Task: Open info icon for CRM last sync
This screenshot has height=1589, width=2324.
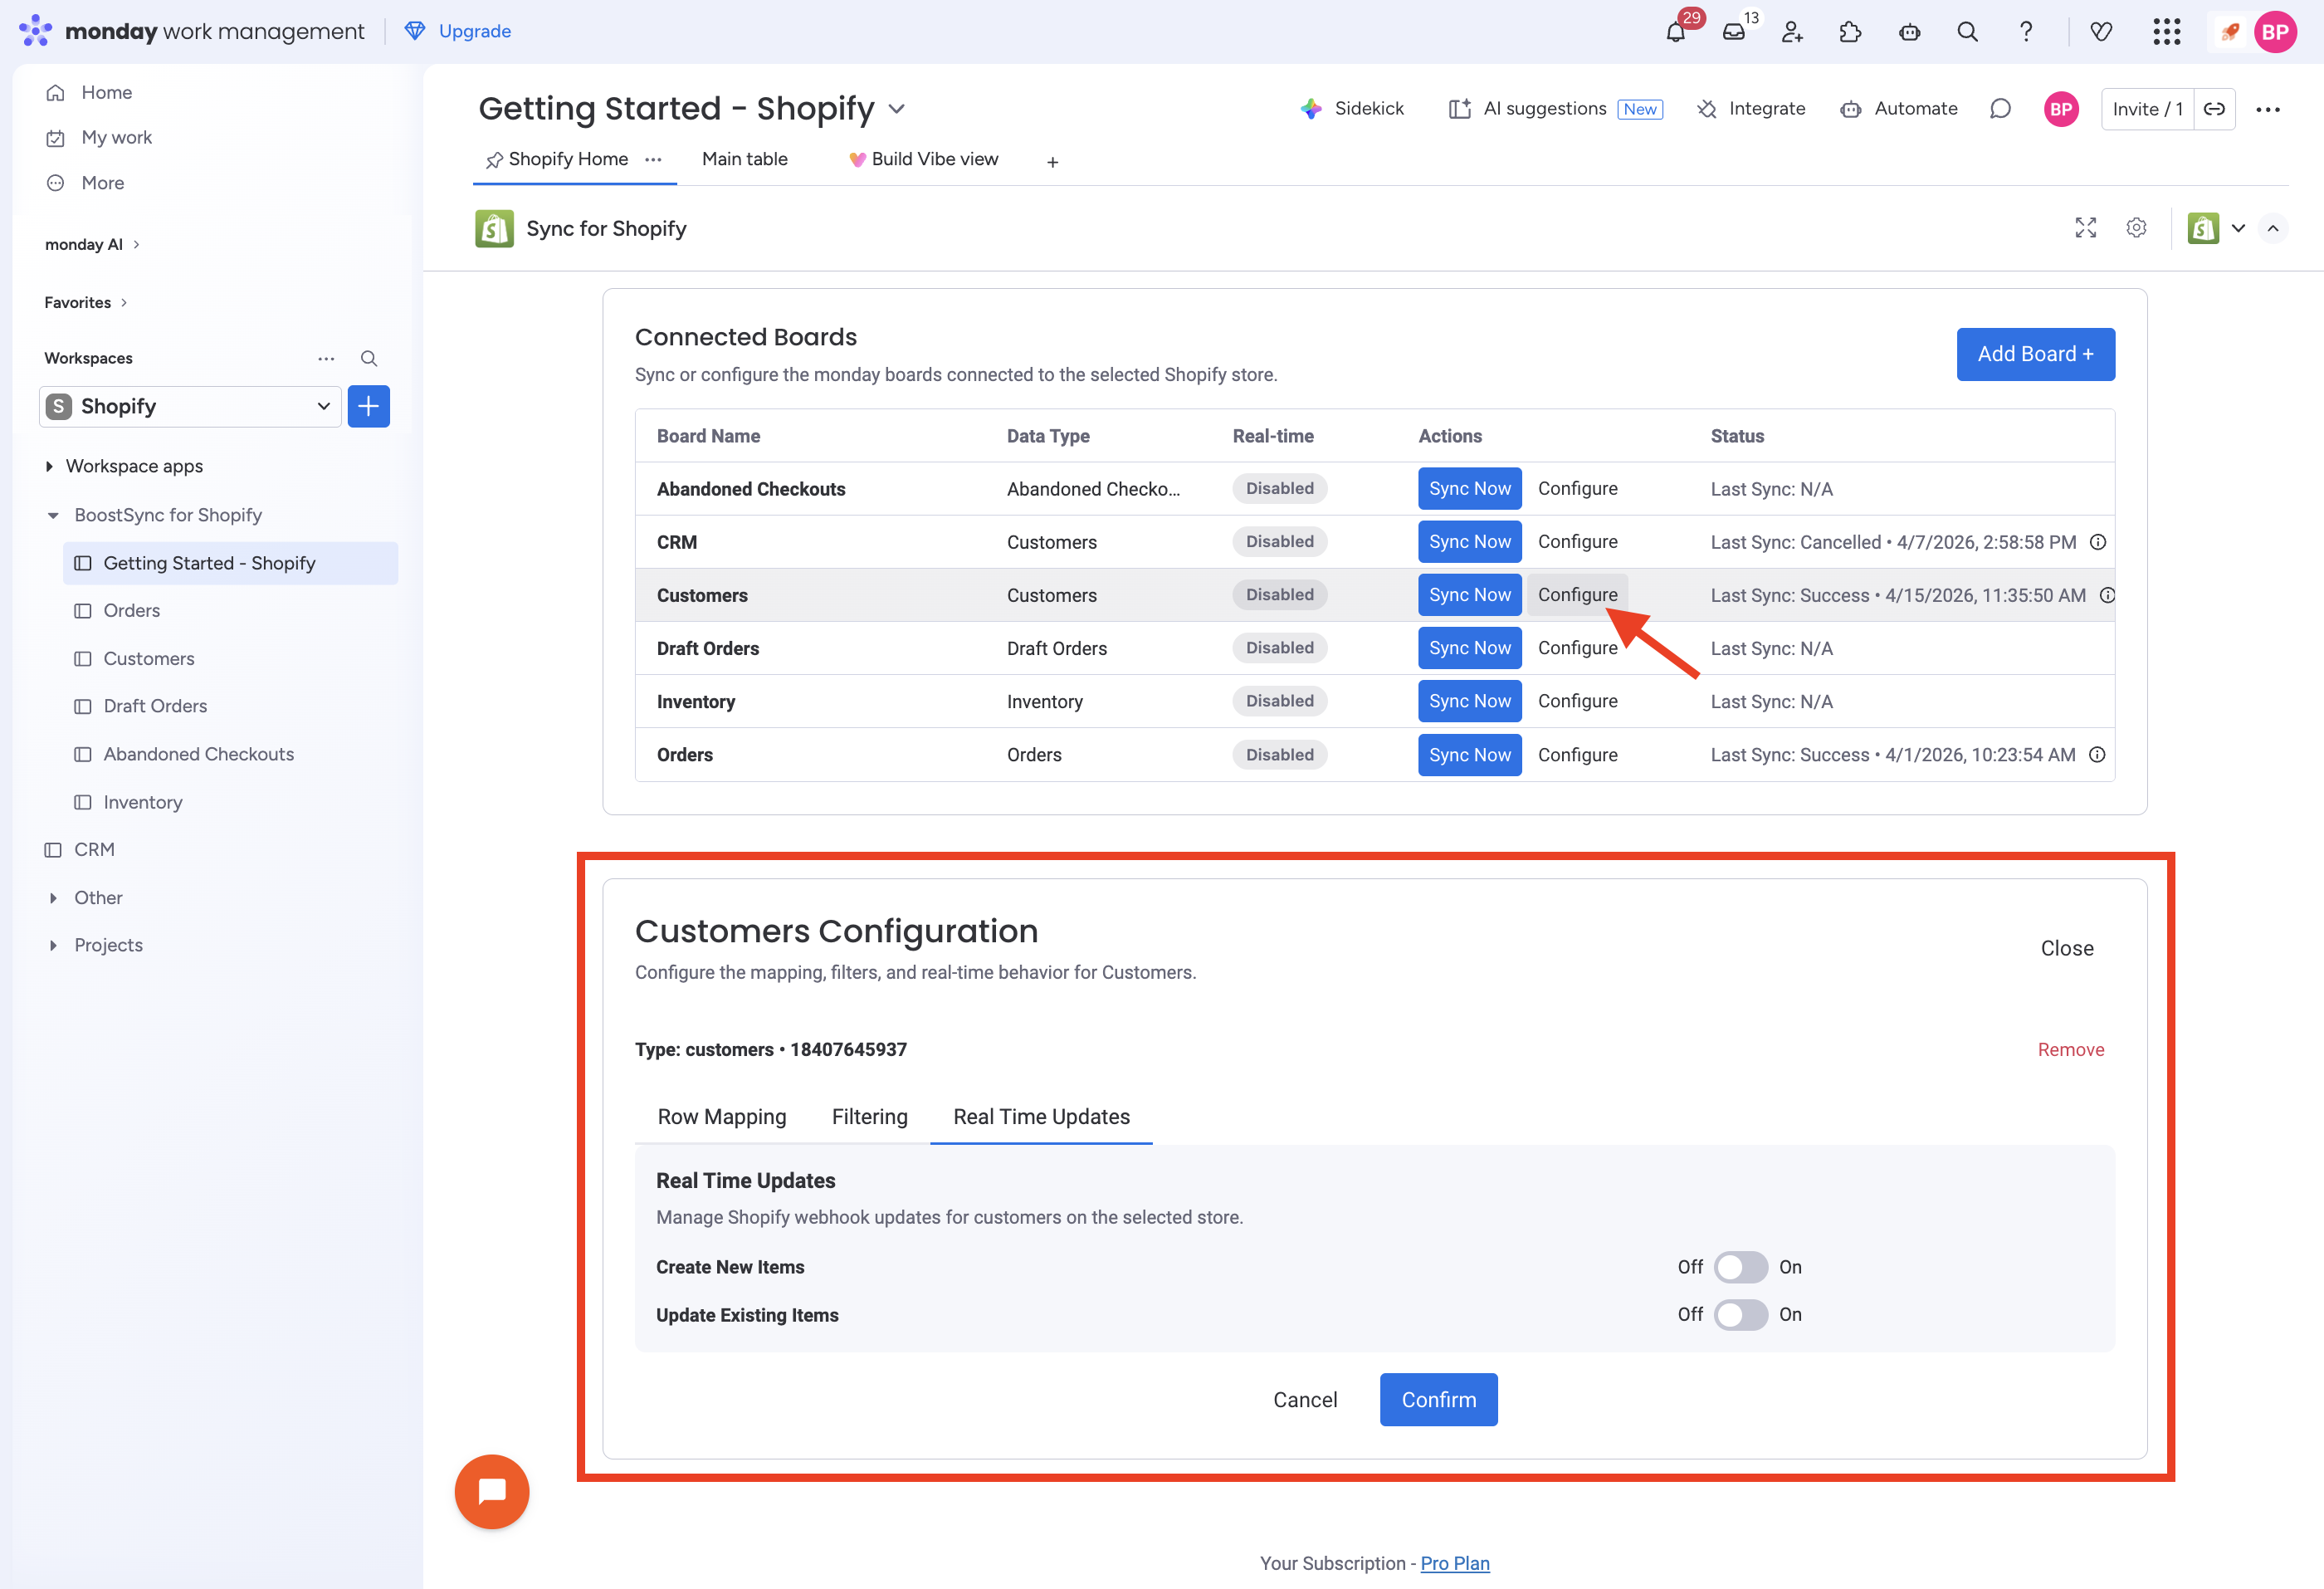Action: click(x=2098, y=542)
